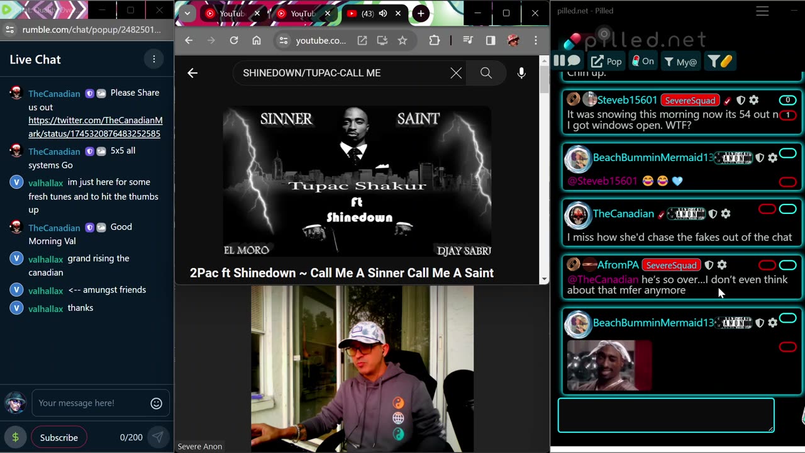
Task: Mute the (43) YouTube tab audio
Action: 382,13
